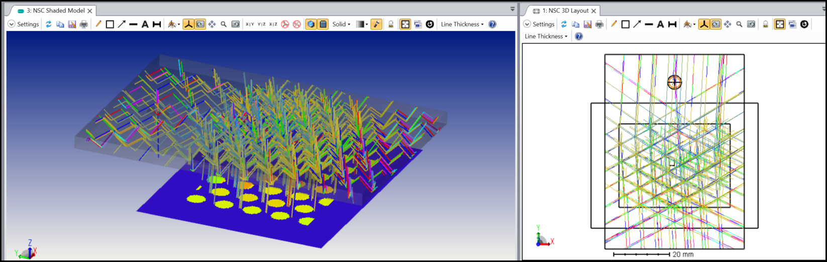Image resolution: width=827 pixels, height=262 pixels.
Task: Activate the zoom magnifier in 3D Layout
Action: pos(739,24)
